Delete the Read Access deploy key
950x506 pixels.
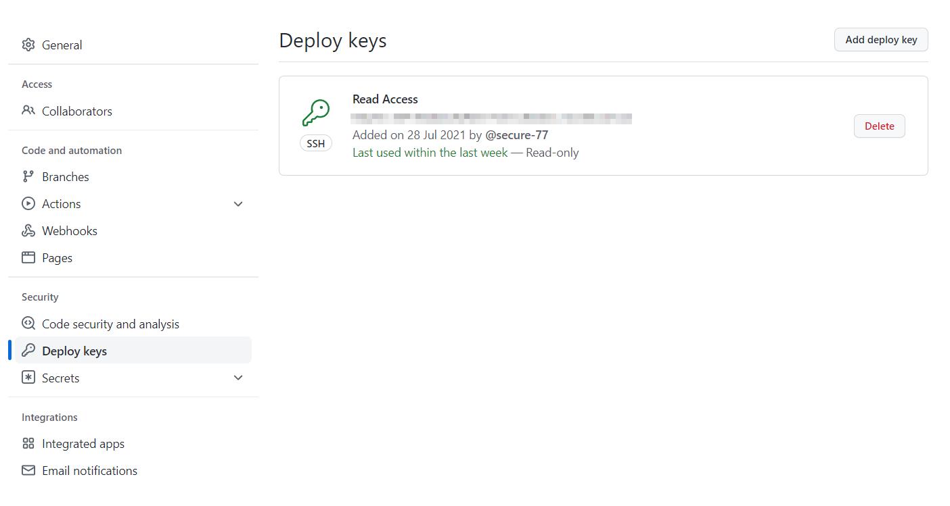pos(879,126)
